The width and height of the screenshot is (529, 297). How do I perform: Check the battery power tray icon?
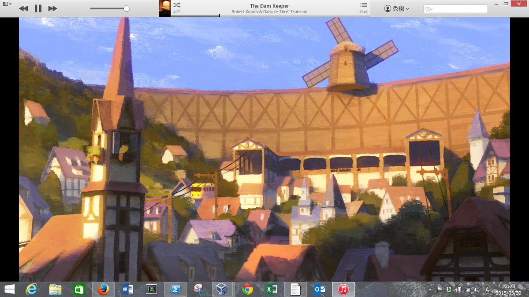click(458, 290)
